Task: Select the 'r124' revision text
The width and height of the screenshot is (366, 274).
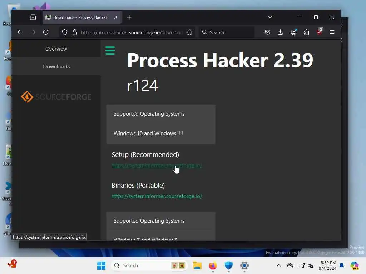Action: [142, 85]
